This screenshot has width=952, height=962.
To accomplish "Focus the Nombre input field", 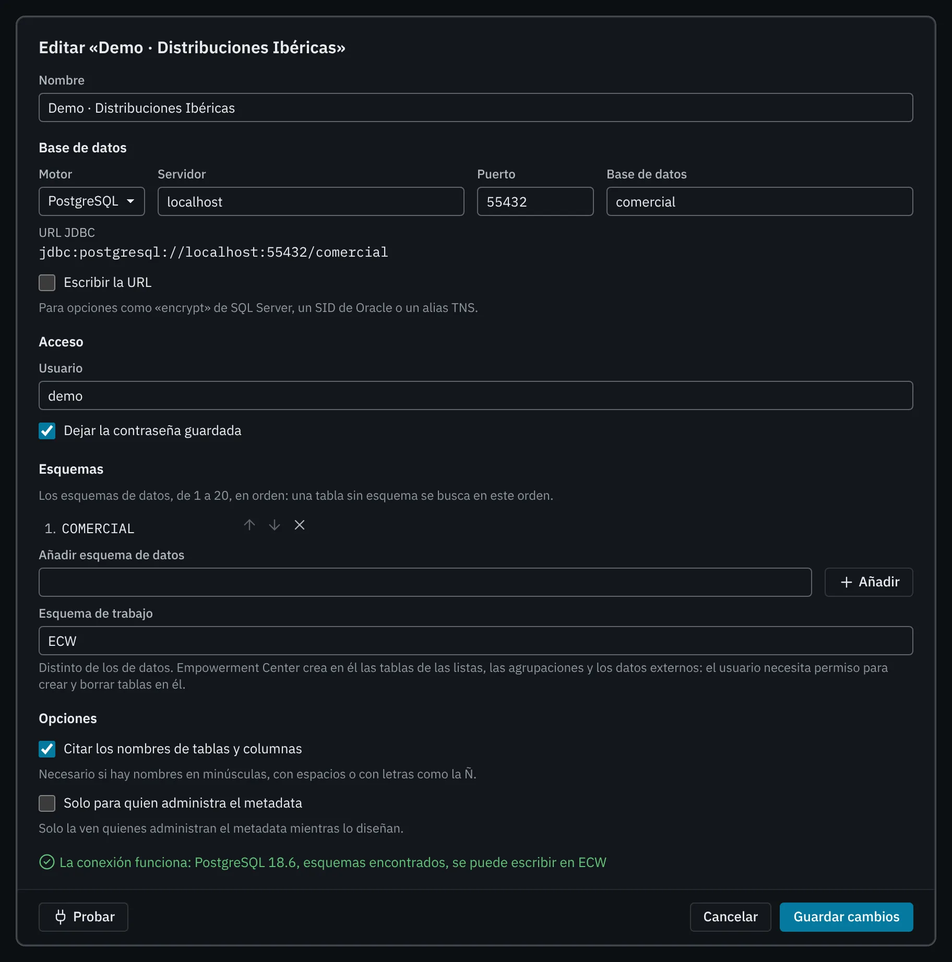I will click(x=476, y=107).
